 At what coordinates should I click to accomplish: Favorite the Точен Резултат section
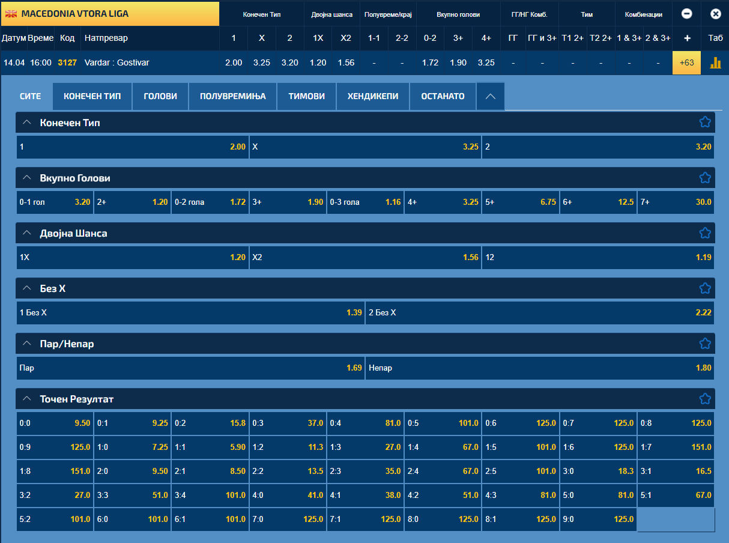coord(705,398)
